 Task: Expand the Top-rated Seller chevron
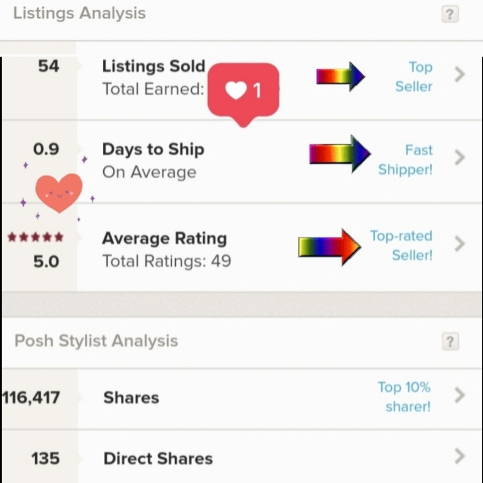[x=459, y=244]
